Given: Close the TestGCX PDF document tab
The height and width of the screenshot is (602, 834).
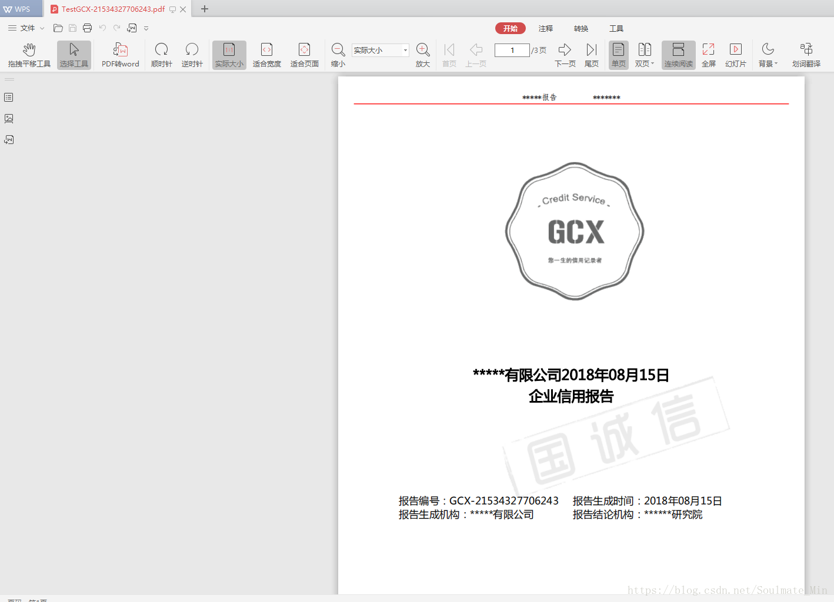Looking at the screenshot, I should pos(183,9).
